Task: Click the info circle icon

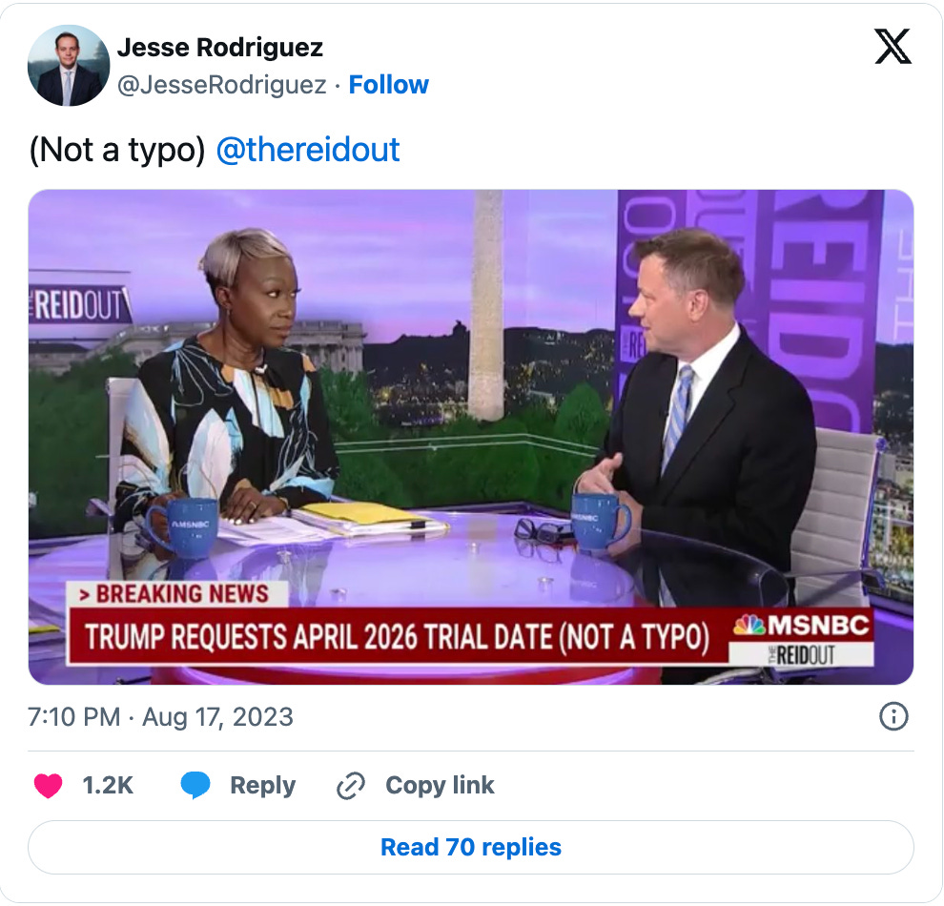Action: click(893, 716)
